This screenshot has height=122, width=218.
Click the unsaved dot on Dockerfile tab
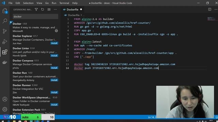pyautogui.click(x=81, y=9)
